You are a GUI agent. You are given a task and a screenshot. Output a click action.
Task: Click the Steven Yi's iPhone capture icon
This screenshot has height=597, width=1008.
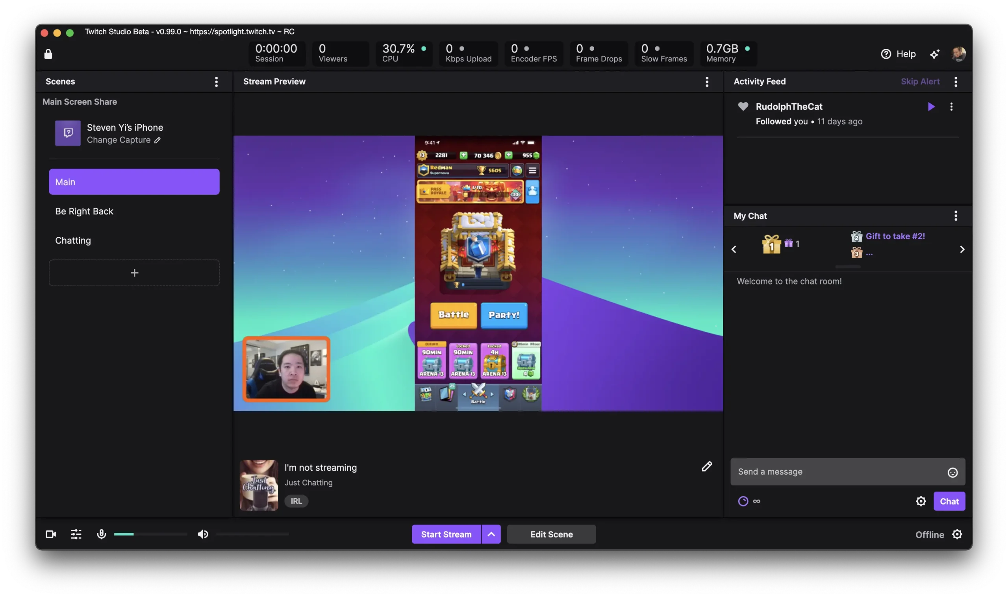coord(68,133)
